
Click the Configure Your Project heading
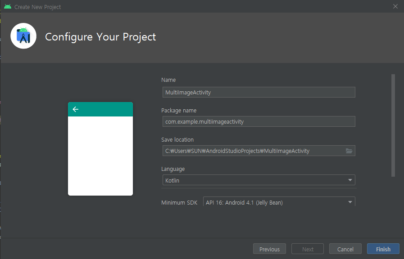coord(100,37)
